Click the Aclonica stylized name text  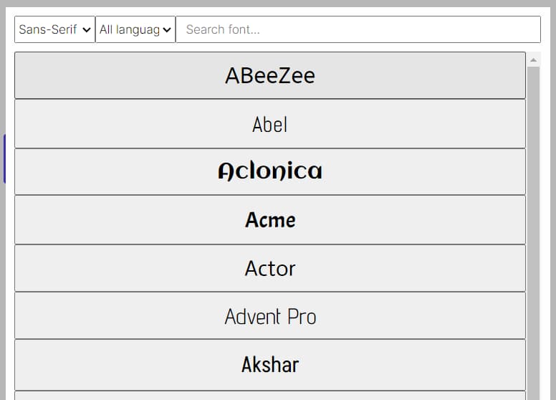(270, 171)
